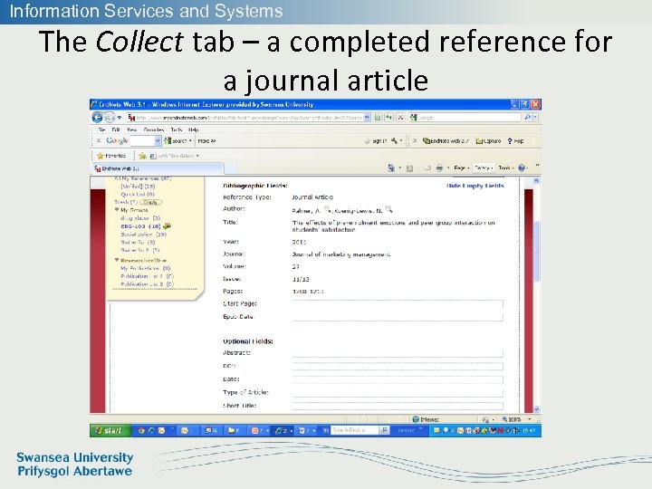Click the Compatibility View icon beside address bar
This screenshot has width=652, height=489.
click(x=378, y=118)
